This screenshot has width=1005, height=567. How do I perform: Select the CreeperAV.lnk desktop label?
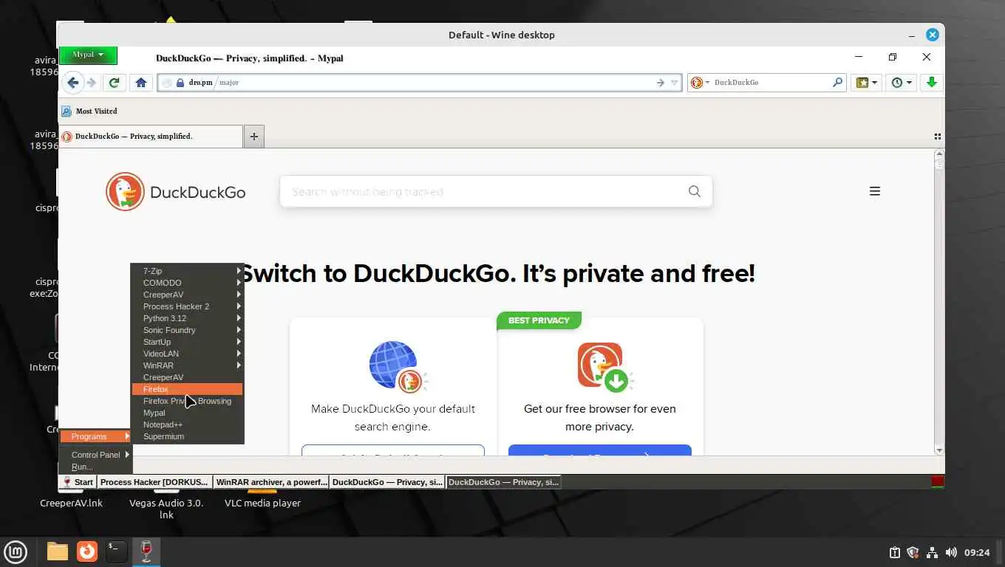(x=71, y=503)
